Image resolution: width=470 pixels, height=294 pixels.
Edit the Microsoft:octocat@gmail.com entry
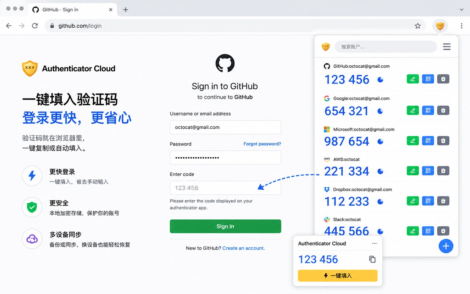pyautogui.click(x=413, y=140)
